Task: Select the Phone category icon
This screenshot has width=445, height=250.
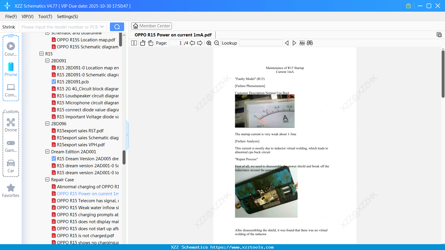Action: pos(11,69)
